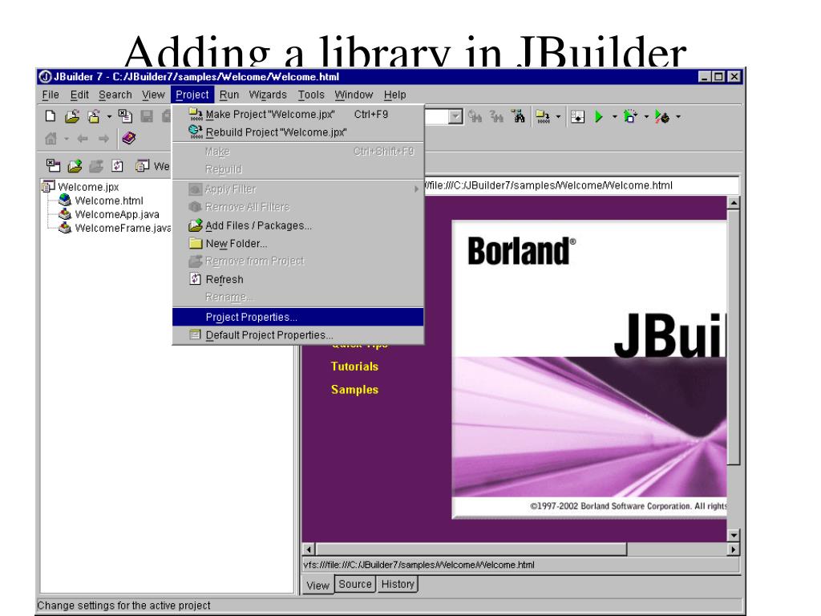Click the Close file toolbar icon
This screenshot has height=616, width=821.
125,115
